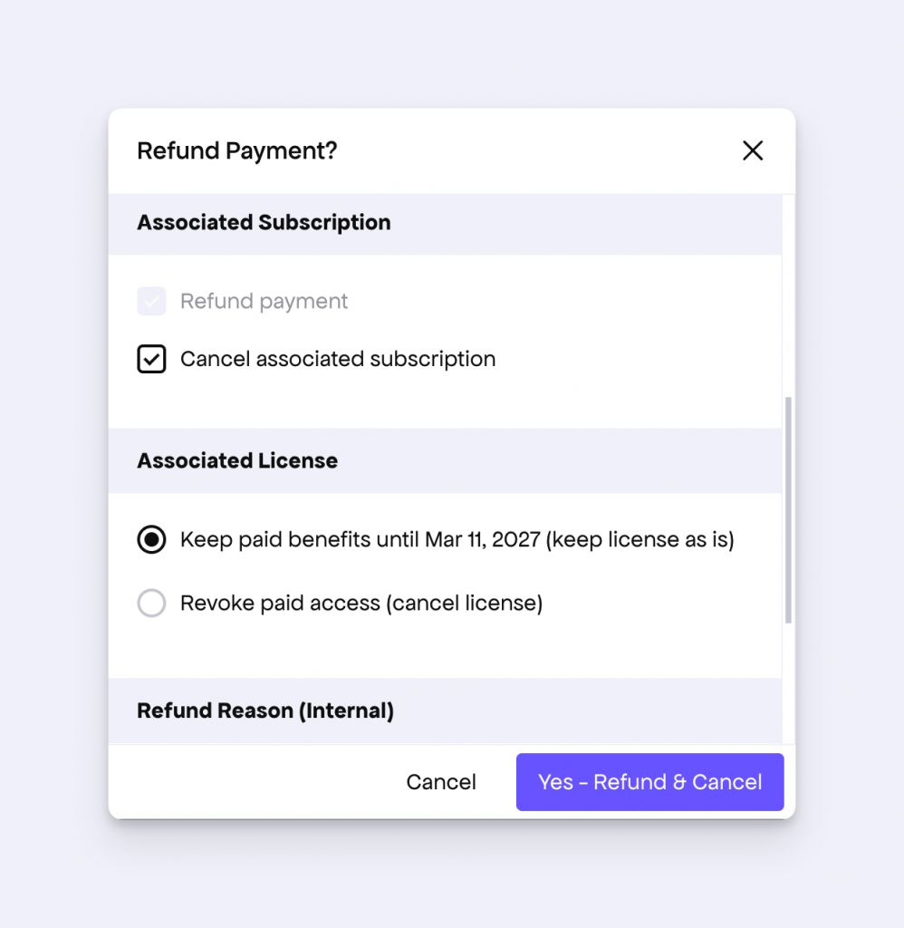Click the filled radio circle for Keep paid benefits
This screenshot has width=904, height=928.
[x=151, y=539]
